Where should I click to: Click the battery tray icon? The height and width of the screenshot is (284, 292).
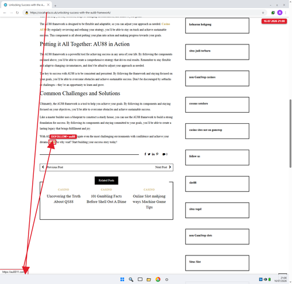[x=270, y=279]
